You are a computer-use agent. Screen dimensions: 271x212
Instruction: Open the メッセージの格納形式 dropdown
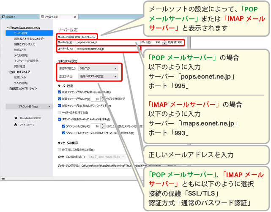pos(106,157)
